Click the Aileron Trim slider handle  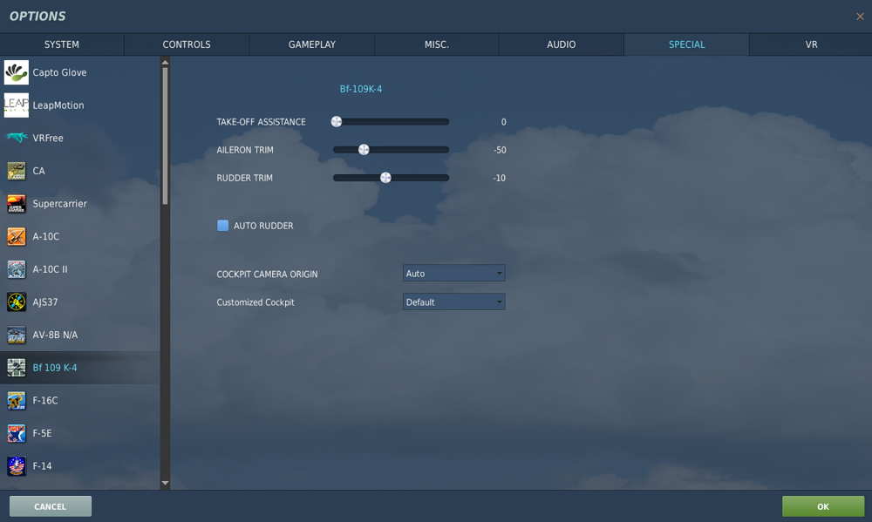click(364, 150)
